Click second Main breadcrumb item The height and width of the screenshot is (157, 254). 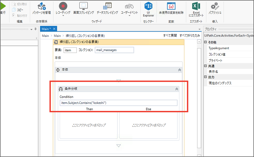pyautogui.click(x=57, y=36)
